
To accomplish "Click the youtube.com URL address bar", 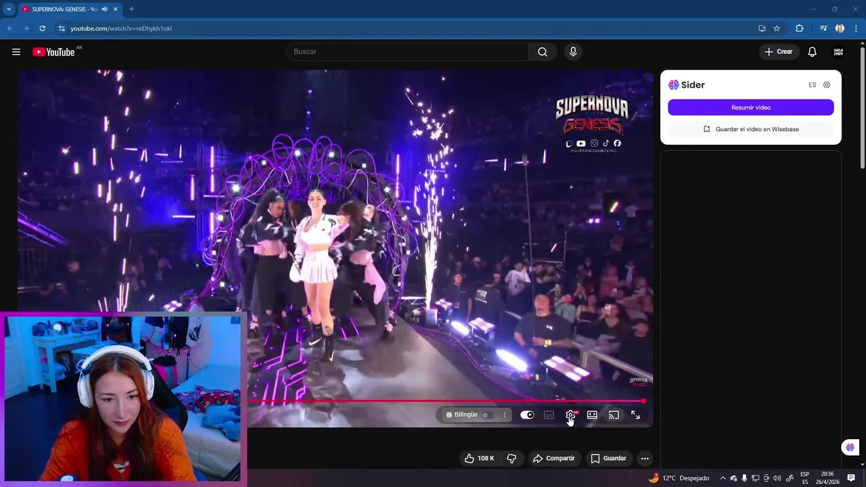I will (x=406, y=28).
